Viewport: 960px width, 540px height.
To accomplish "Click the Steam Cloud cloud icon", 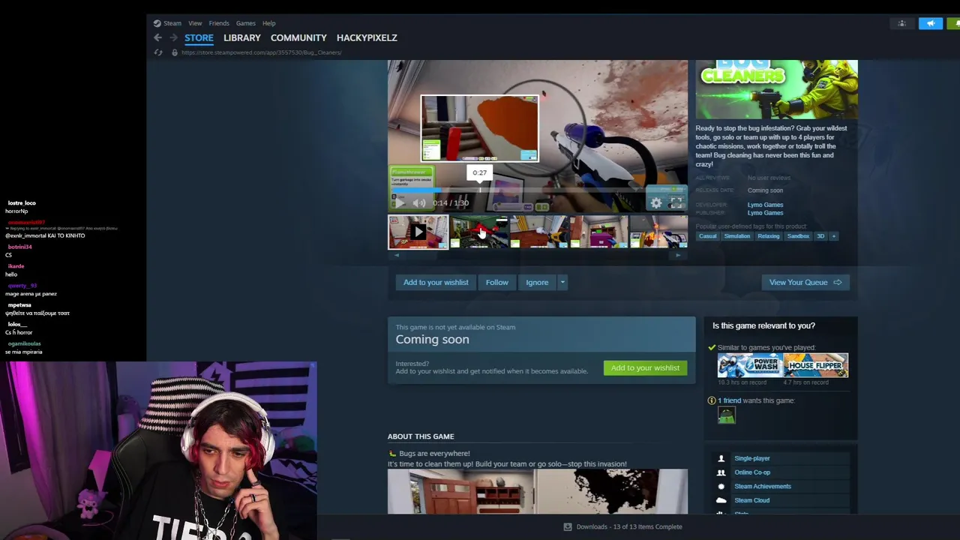I will pyautogui.click(x=721, y=500).
